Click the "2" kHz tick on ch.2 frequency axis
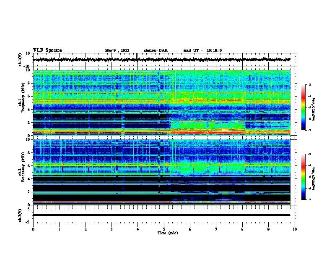 [x=29, y=192]
